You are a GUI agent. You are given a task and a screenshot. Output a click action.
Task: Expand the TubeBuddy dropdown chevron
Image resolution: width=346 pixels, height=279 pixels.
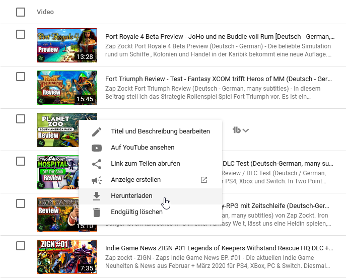pyautogui.click(x=246, y=131)
